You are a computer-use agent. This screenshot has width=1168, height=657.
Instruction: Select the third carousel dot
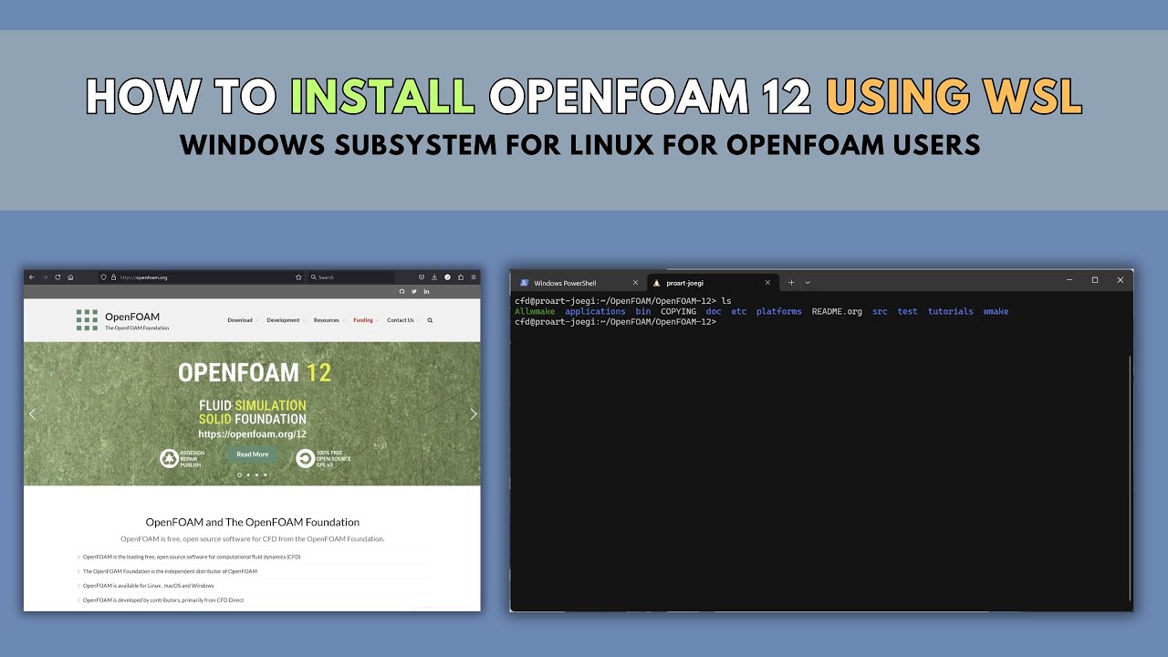coord(256,474)
